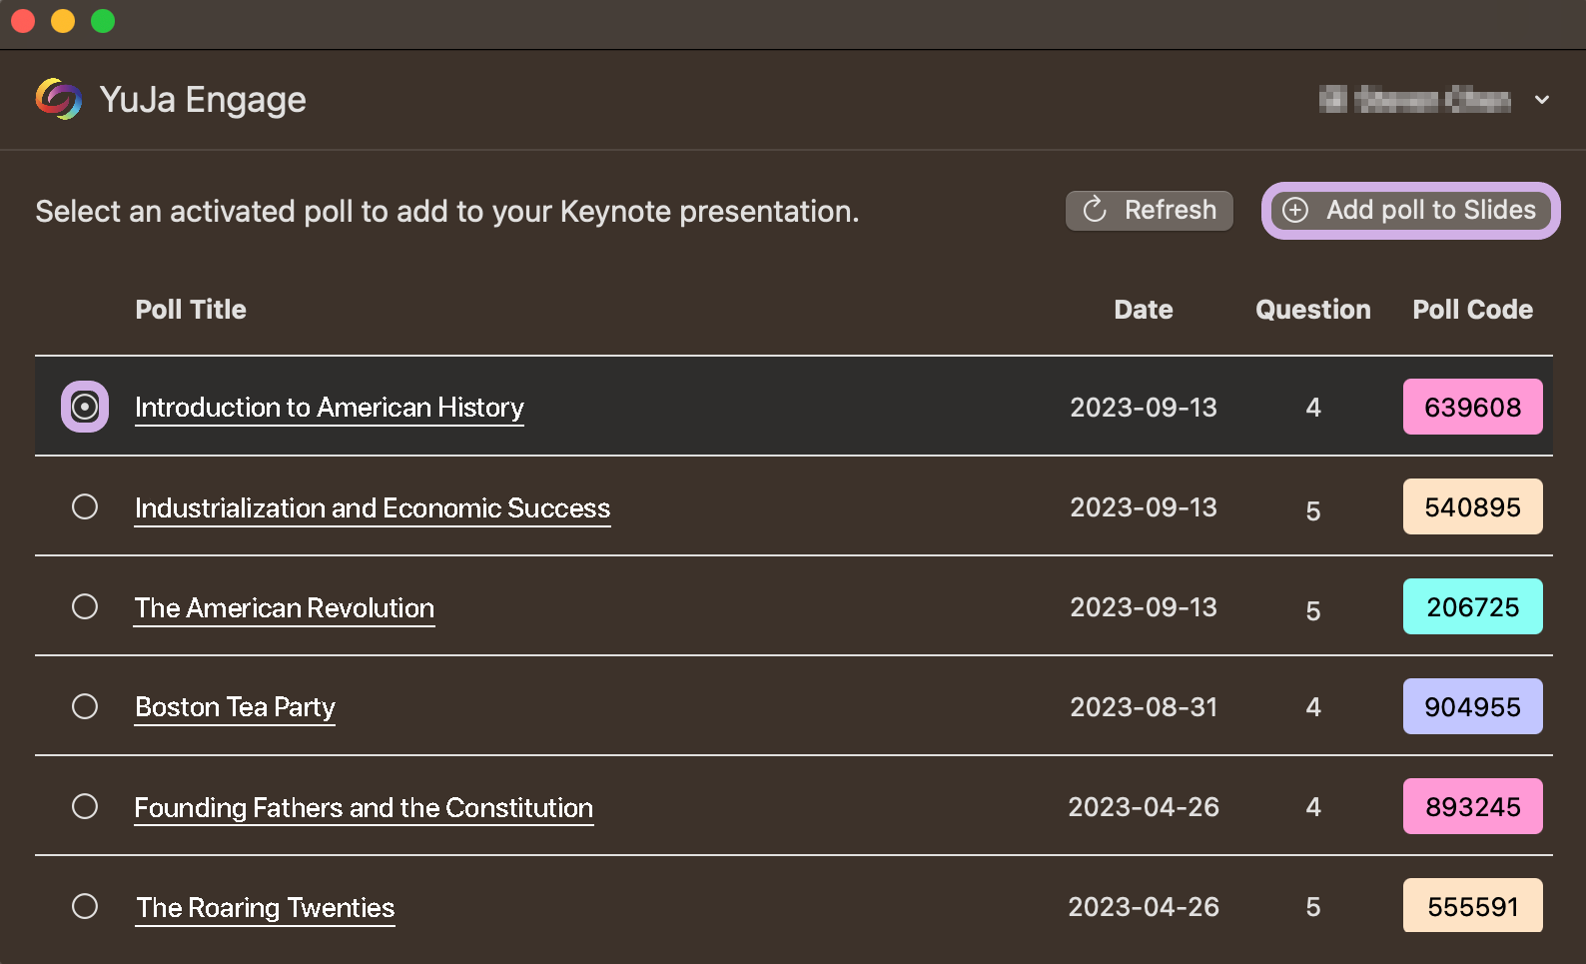Expand the user account dropdown chevron

point(1542,100)
